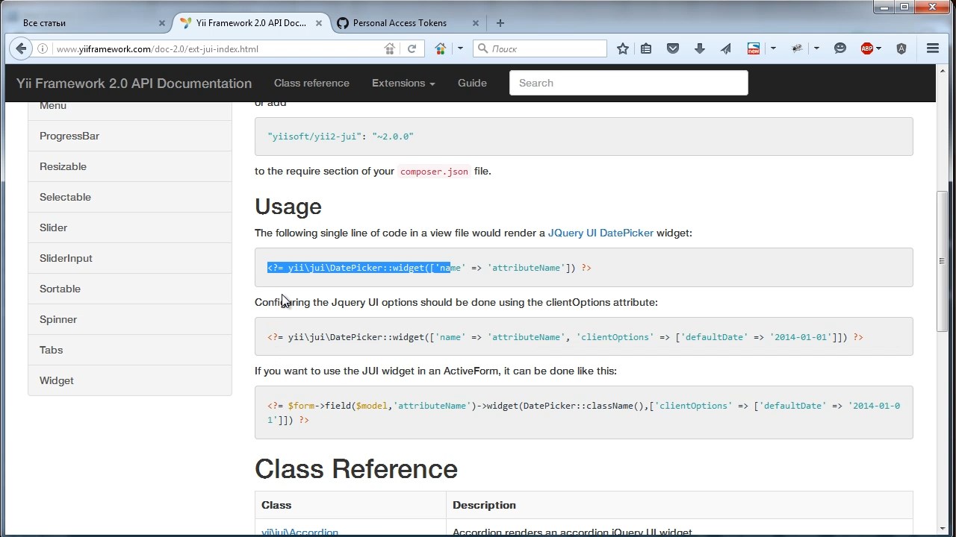Open the Firefox hamburger menu
Screen dimensions: 956x537
tap(933, 48)
